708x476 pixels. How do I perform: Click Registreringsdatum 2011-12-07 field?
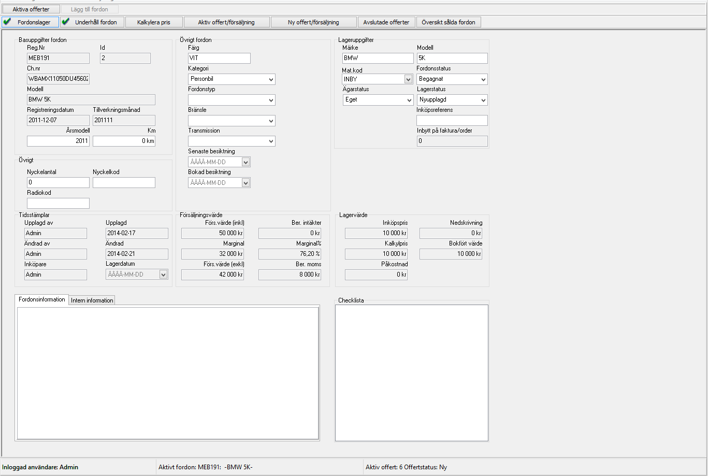tap(58, 120)
